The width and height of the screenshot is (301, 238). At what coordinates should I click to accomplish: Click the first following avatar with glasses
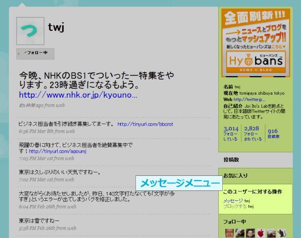tap(229, 233)
